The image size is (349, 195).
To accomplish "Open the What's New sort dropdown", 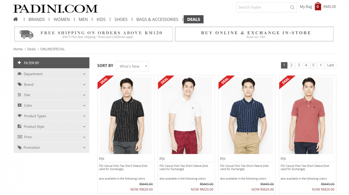I will point(133,66).
